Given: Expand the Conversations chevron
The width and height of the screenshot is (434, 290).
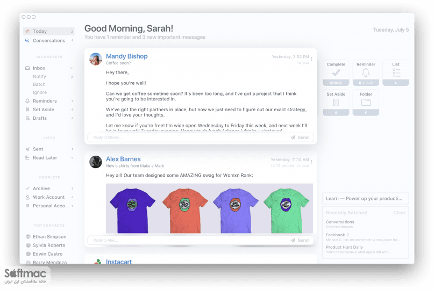Looking at the screenshot, I should tap(72, 40).
